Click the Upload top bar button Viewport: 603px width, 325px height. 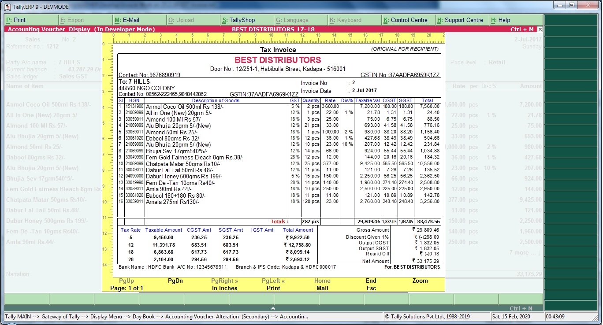pos(193,20)
